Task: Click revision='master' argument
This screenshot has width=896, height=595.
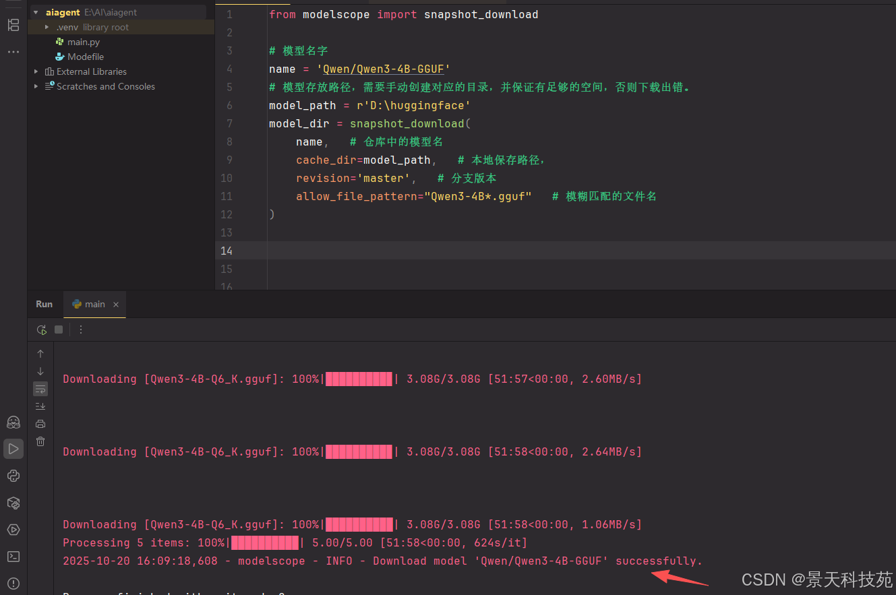Action: click(353, 178)
